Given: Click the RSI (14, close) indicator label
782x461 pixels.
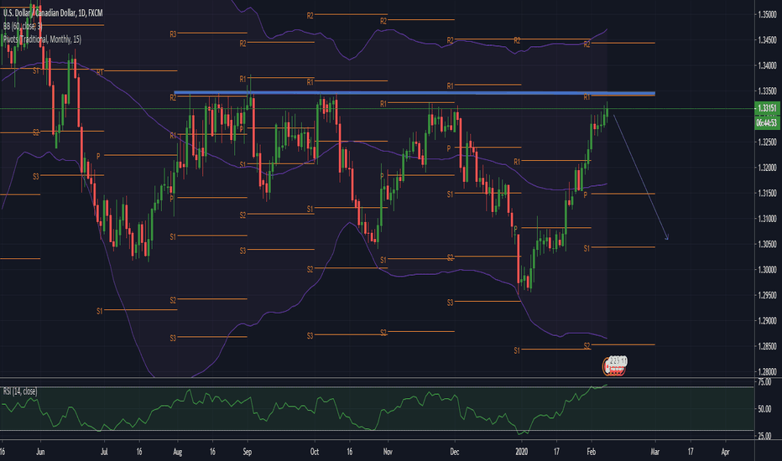Looking at the screenshot, I should pos(20,391).
